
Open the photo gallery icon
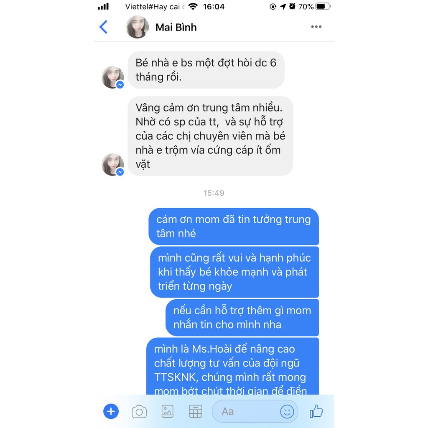point(167,411)
